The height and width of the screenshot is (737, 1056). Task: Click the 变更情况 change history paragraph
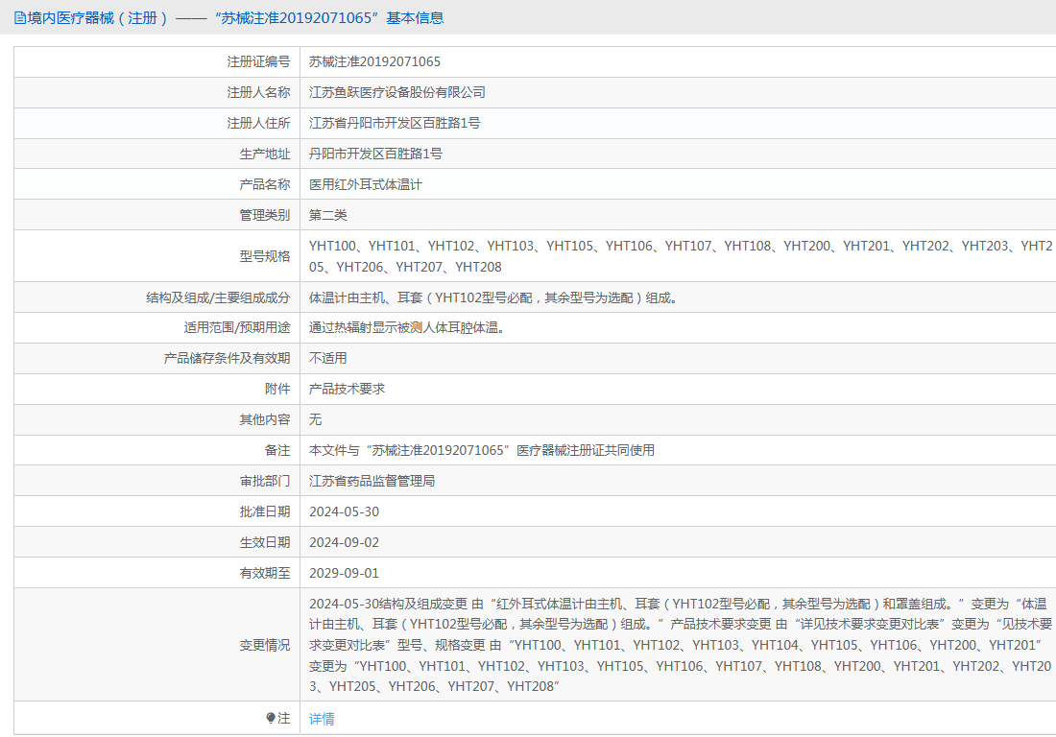click(681, 645)
